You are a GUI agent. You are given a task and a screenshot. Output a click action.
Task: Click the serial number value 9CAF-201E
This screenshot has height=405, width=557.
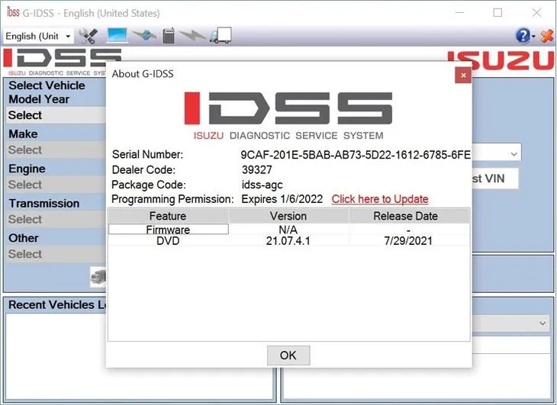356,155
